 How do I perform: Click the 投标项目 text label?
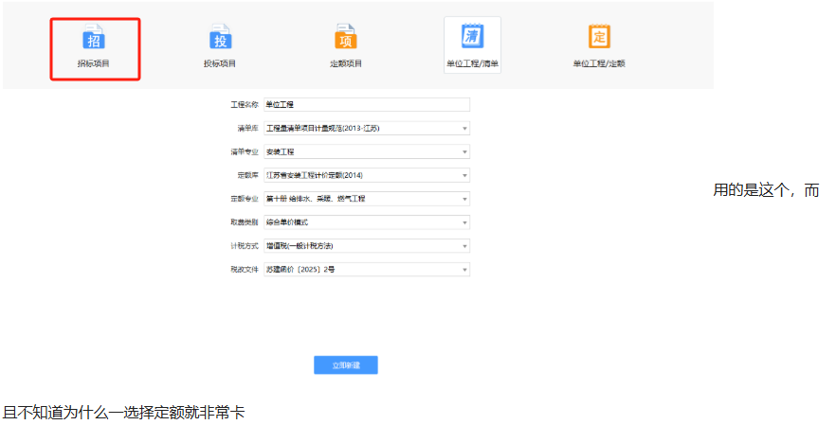pos(220,63)
